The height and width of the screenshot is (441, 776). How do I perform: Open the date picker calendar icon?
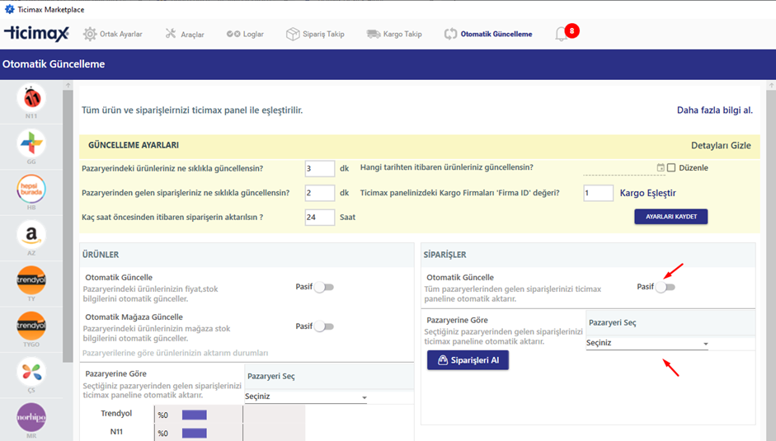(661, 168)
